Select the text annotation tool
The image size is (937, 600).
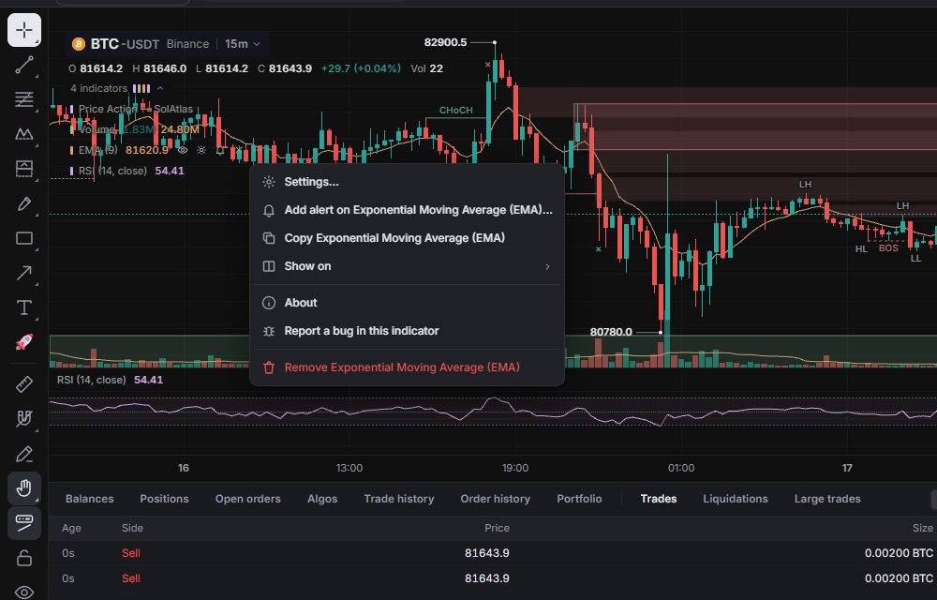(x=24, y=307)
